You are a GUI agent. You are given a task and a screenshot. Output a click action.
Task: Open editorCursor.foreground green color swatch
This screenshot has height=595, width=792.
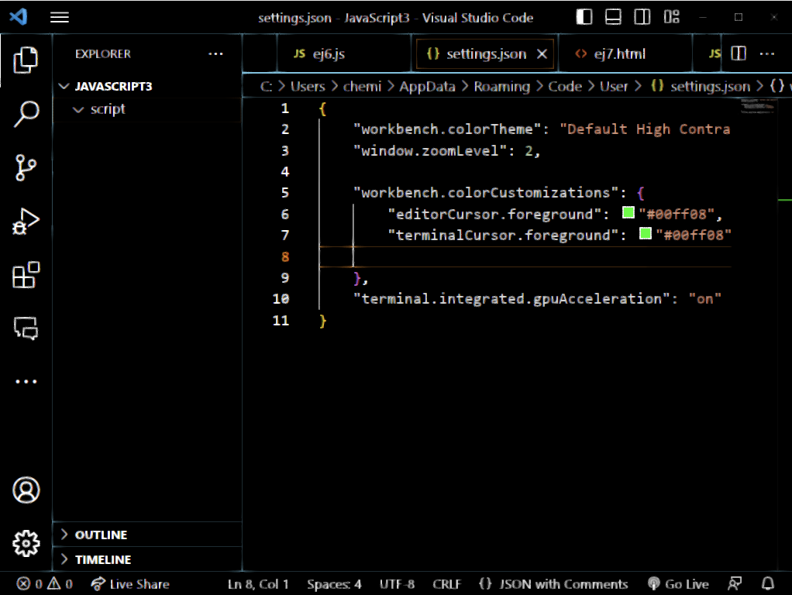pyautogui.click(x=628, y=212)
